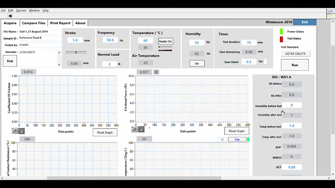Viewport: 335px width, 188px height.
Task: Click the red Test Status indicator
Action: (282, 39)
